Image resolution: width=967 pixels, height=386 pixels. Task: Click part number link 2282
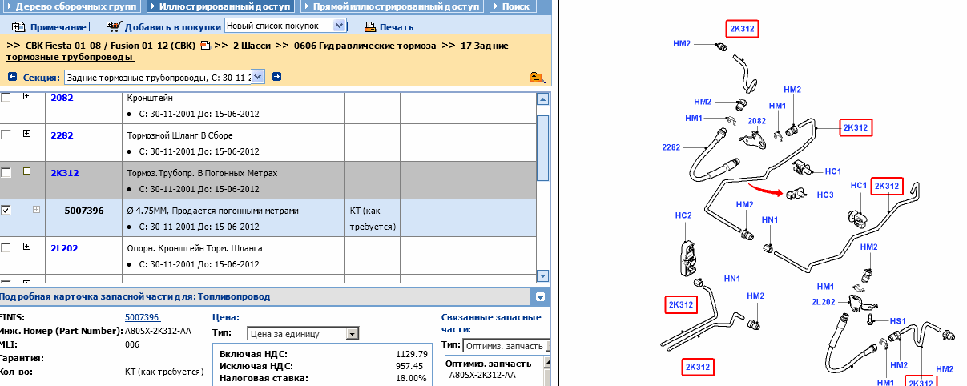62,135
